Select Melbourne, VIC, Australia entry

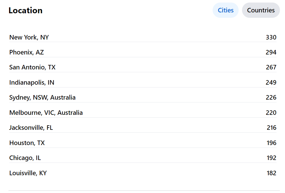point(46,113)
